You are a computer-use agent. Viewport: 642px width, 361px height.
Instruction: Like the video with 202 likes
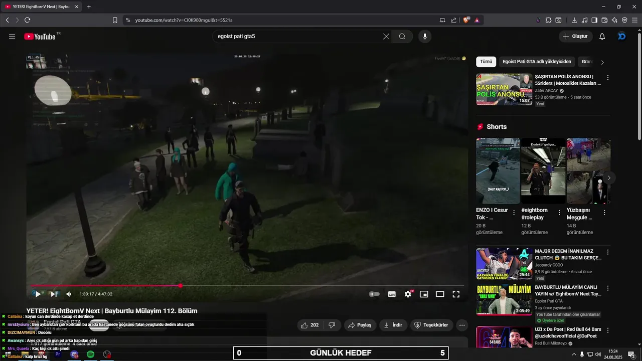310,325
